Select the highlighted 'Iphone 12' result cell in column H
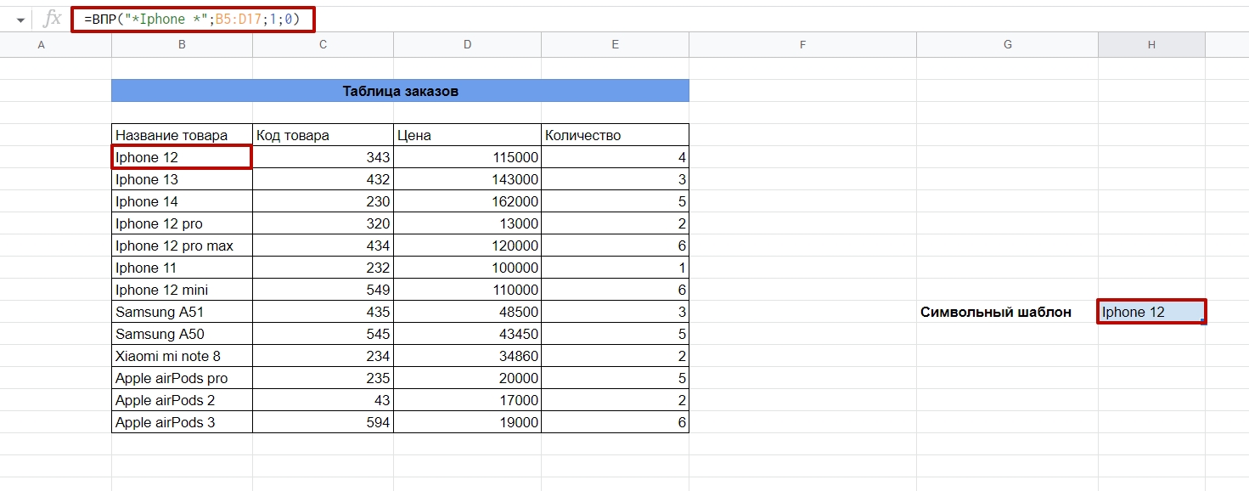1249x491 pixels. coord(1151,312)
